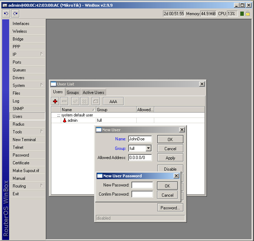Expand the System submenu
The width and height of the screenshot is (254, 241).
click(x=41, y=85)
